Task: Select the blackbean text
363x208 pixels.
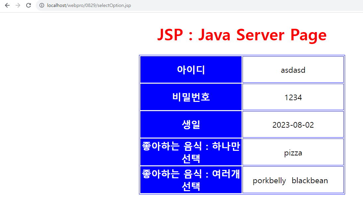Action: 310,180
